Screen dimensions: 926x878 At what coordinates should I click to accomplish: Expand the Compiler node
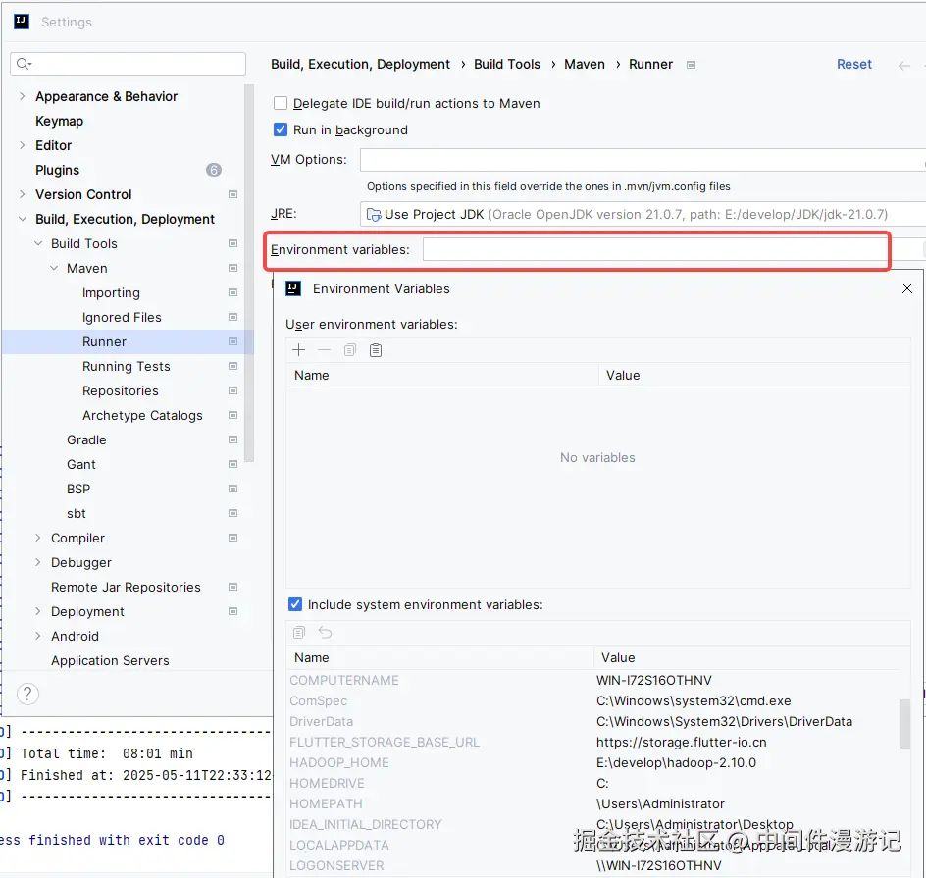(38, 538)
